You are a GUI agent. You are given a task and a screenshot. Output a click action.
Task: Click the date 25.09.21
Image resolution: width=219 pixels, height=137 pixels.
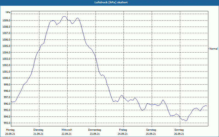click(151, 134)
